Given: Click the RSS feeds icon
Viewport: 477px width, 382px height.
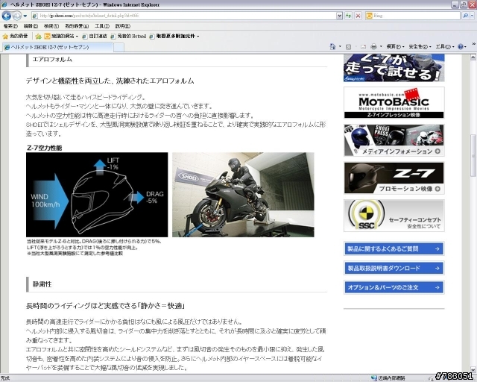Looking at the screenshot, I should [349, 46].
